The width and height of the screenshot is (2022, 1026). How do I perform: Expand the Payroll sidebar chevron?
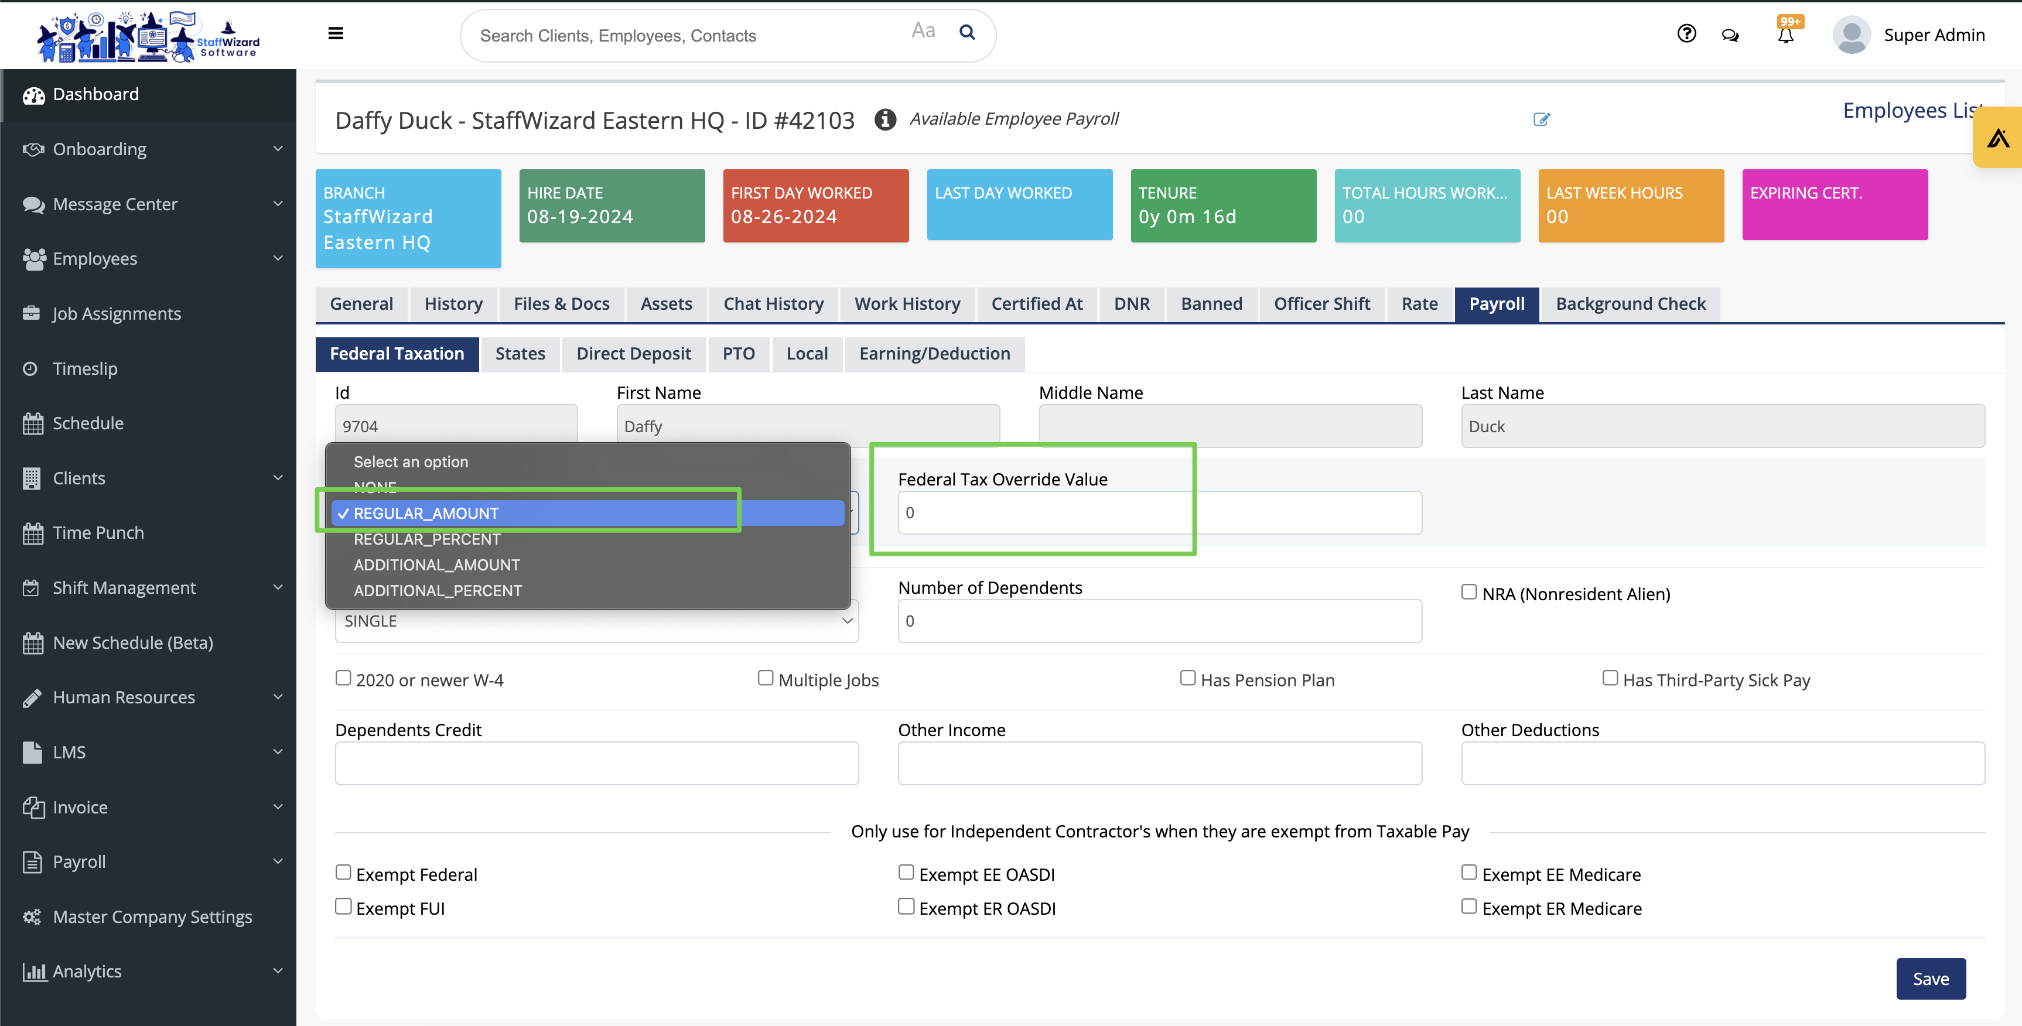(x=277, y=861)
